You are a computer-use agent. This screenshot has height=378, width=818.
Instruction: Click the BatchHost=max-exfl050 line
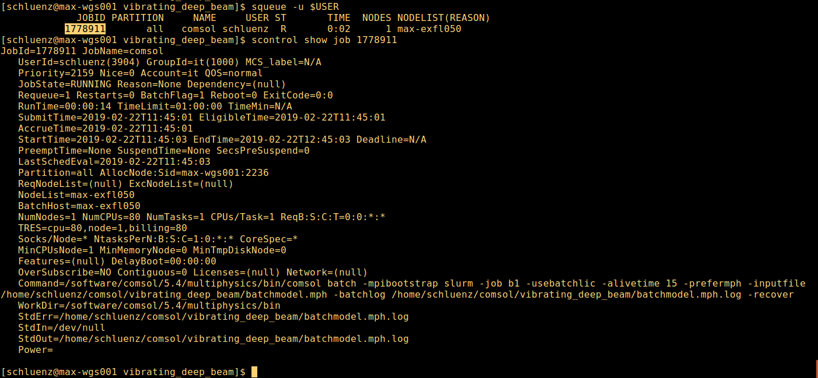[x=79, y=206]
